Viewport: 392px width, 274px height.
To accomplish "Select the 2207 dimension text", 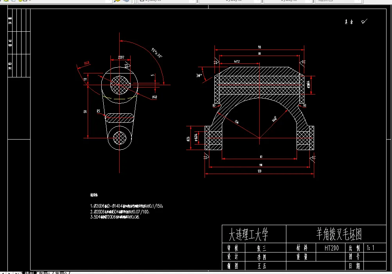I will pos(121,57).
